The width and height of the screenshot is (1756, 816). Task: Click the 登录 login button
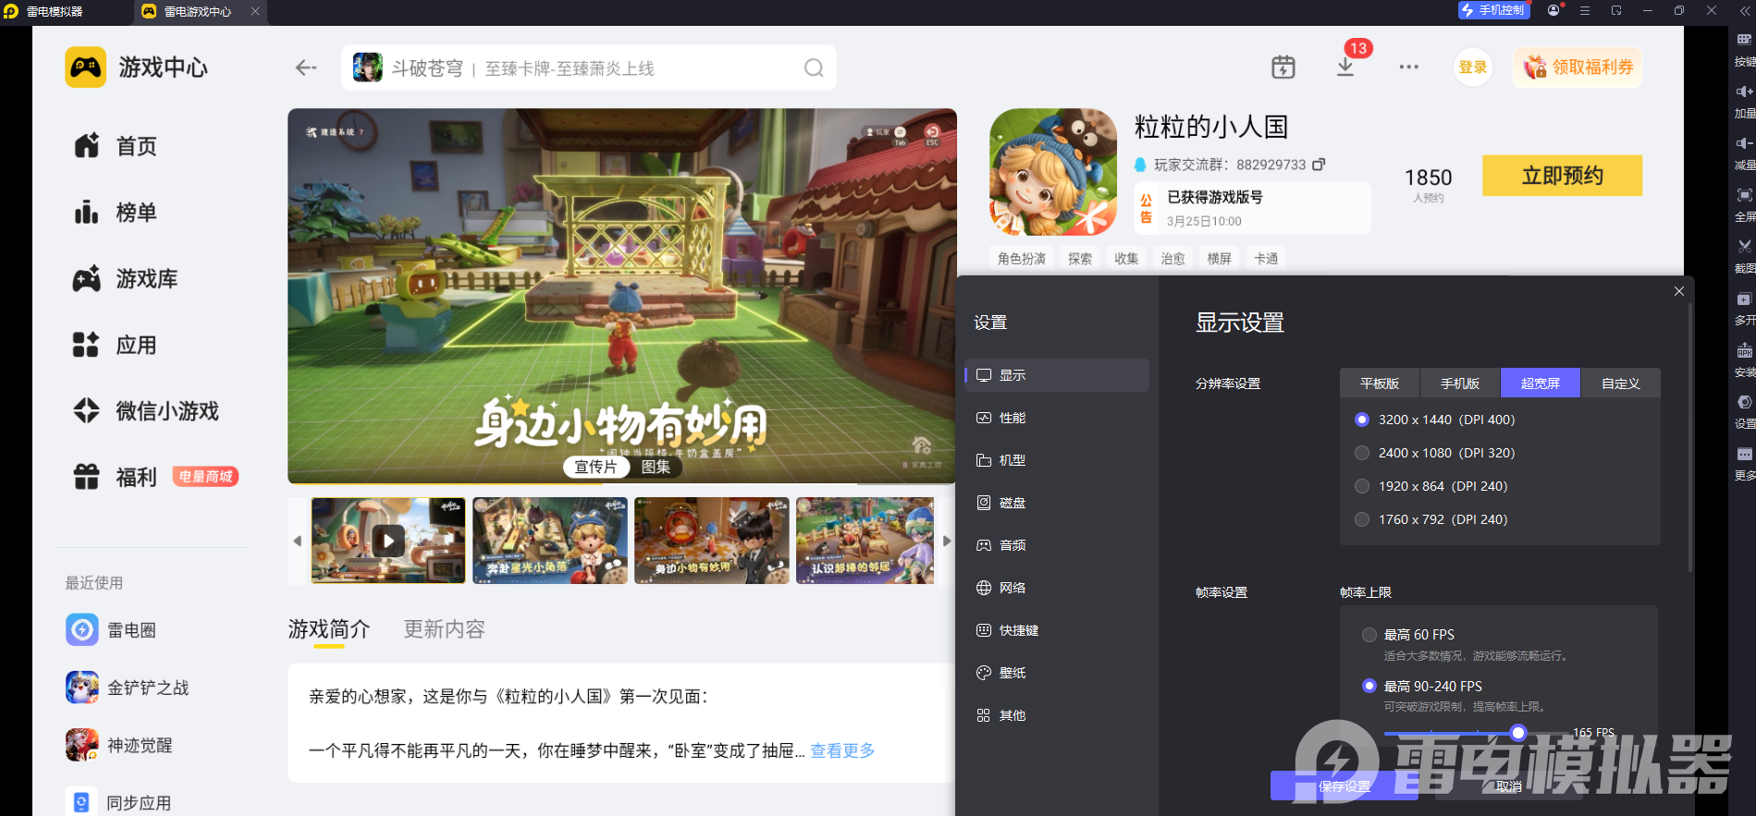coord(1472,67)
